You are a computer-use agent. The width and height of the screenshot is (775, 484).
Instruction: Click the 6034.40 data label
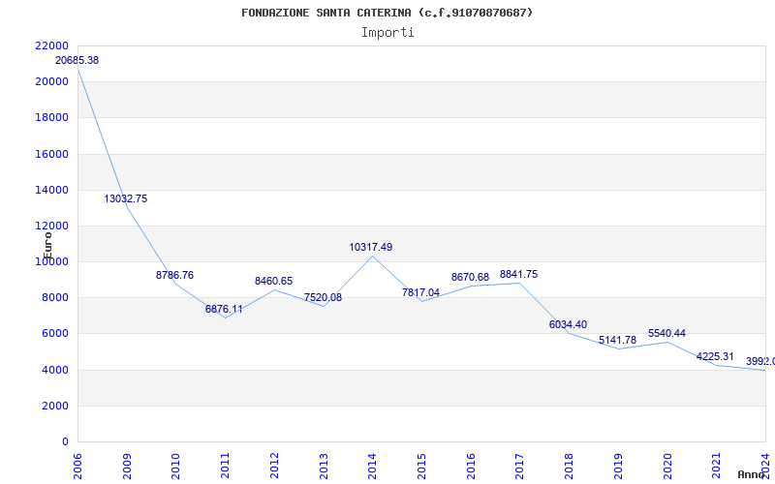coord(568,324)
